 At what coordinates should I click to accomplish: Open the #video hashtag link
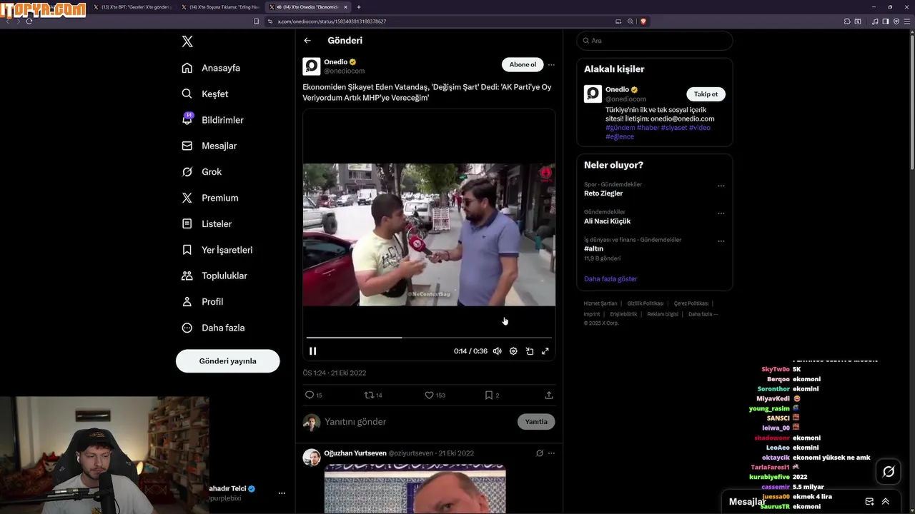700,128
